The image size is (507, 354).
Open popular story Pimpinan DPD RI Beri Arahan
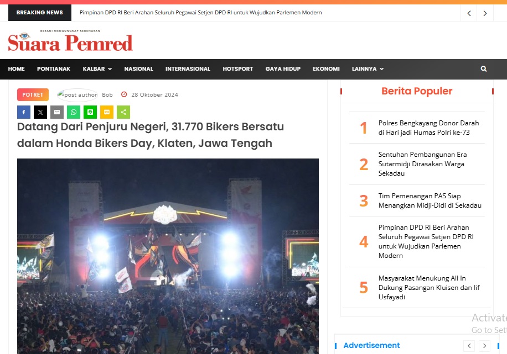tap(426, 241)
